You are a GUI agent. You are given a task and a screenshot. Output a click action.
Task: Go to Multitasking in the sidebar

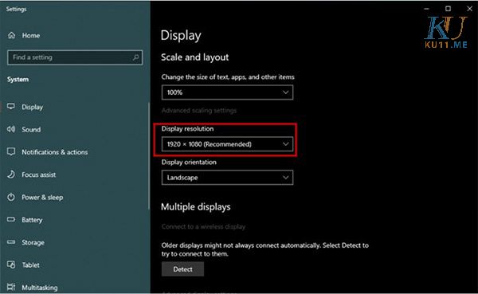click(x=40, y=288)
